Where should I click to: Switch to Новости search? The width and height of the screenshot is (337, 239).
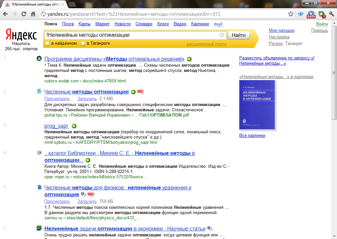122,24
